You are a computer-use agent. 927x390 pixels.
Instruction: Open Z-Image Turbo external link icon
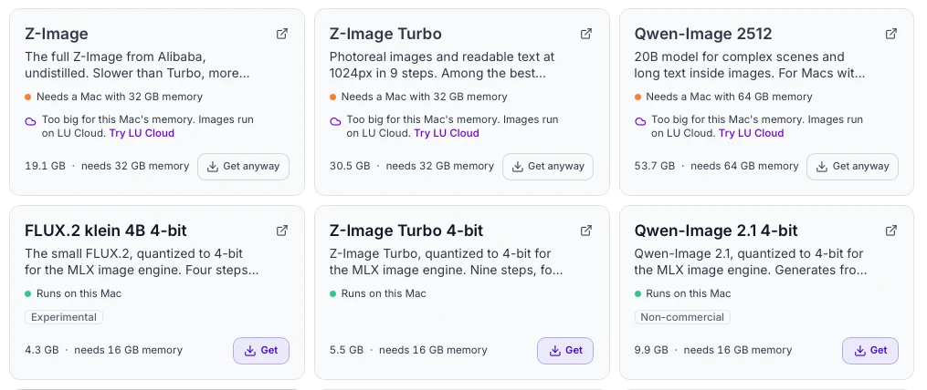click(x=585, y=34)
